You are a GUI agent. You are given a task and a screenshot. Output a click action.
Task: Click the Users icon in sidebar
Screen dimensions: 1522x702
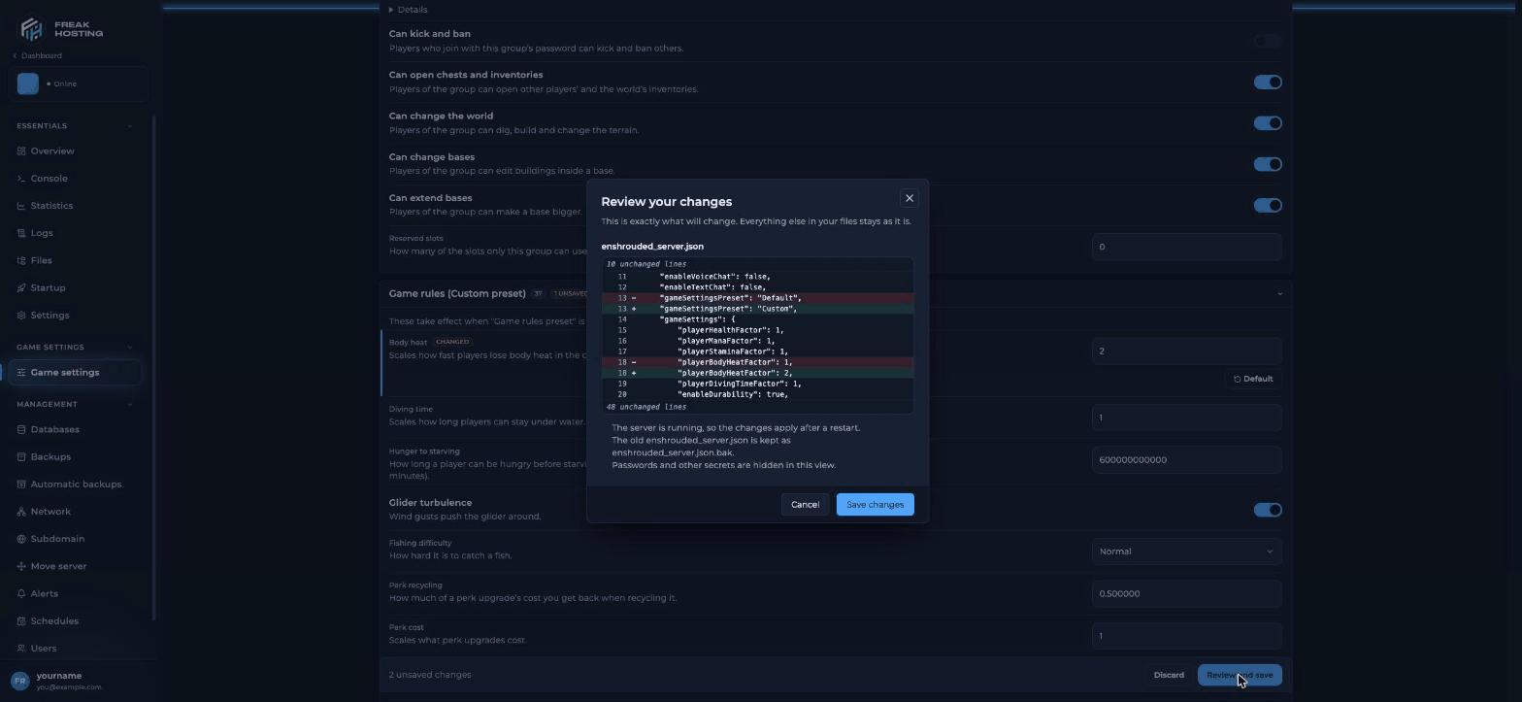(x=21, y=649)
